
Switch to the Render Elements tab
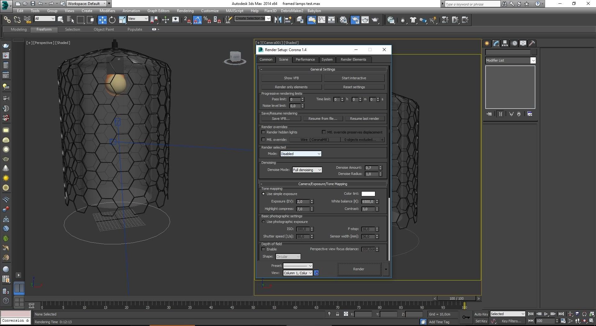(353, 59)
